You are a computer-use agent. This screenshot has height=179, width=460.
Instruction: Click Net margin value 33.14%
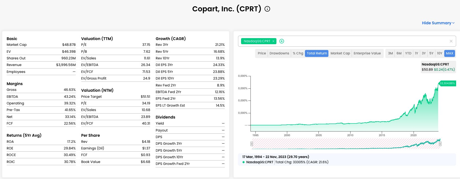point(70,117)
